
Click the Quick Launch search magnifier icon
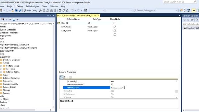195,2
